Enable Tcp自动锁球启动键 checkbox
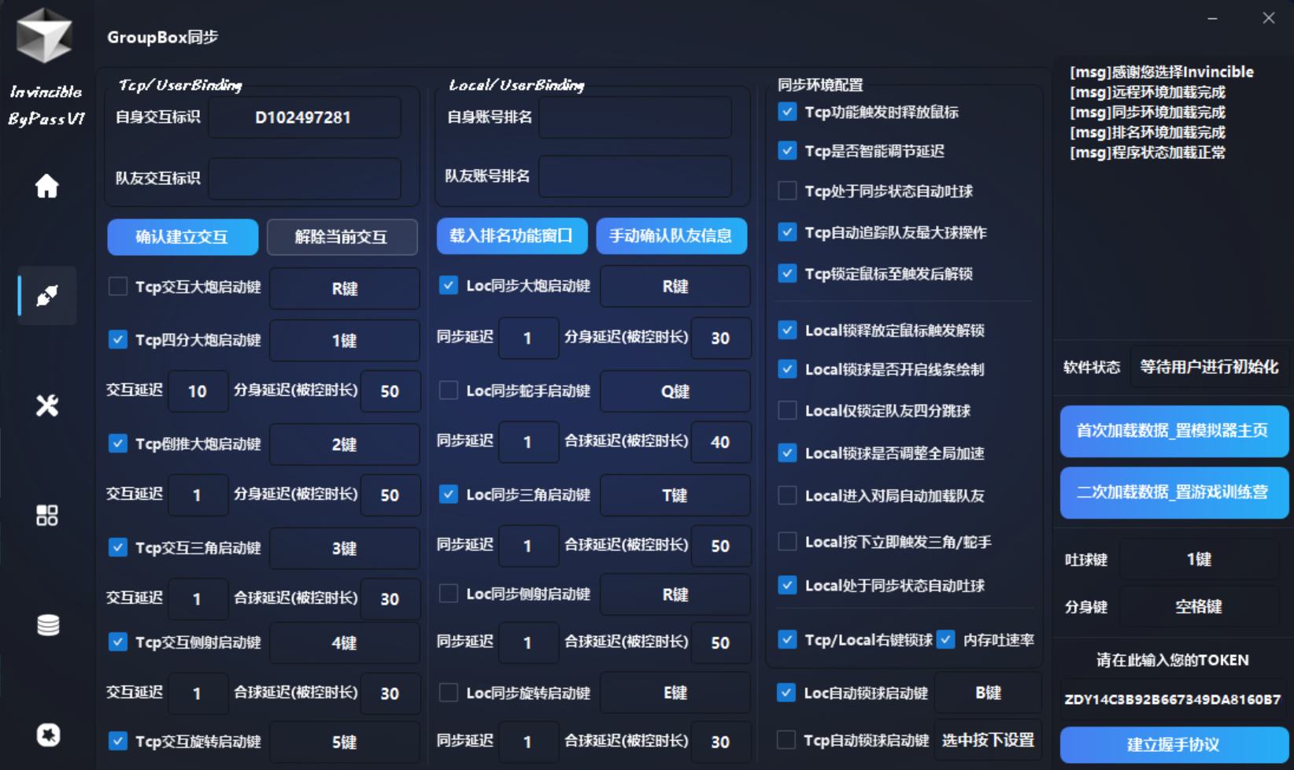Screen dimensions: 1294x770 click(x=786, y=739)
